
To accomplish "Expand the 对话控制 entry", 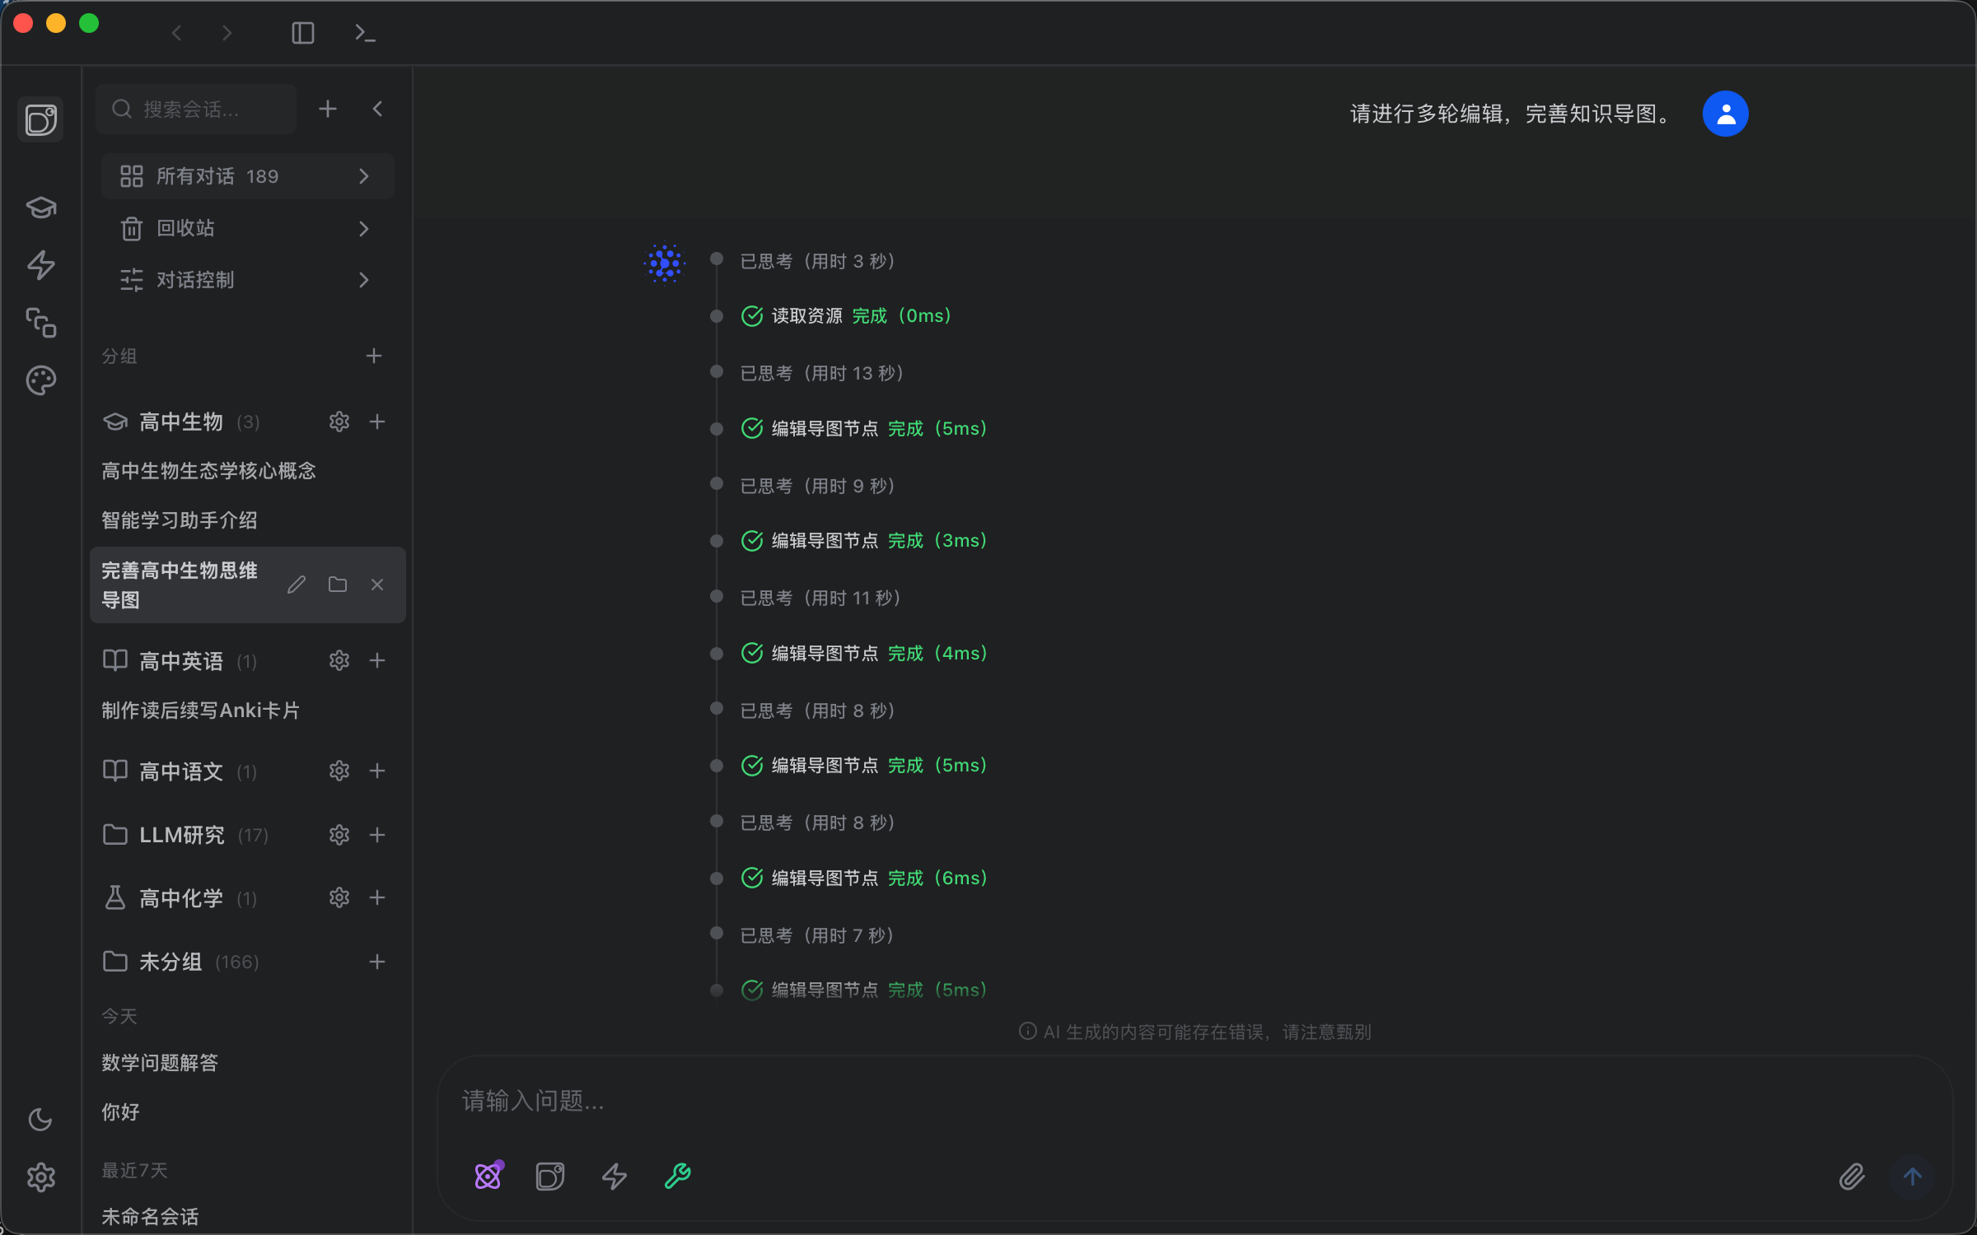I will click(x=247, y=280).
